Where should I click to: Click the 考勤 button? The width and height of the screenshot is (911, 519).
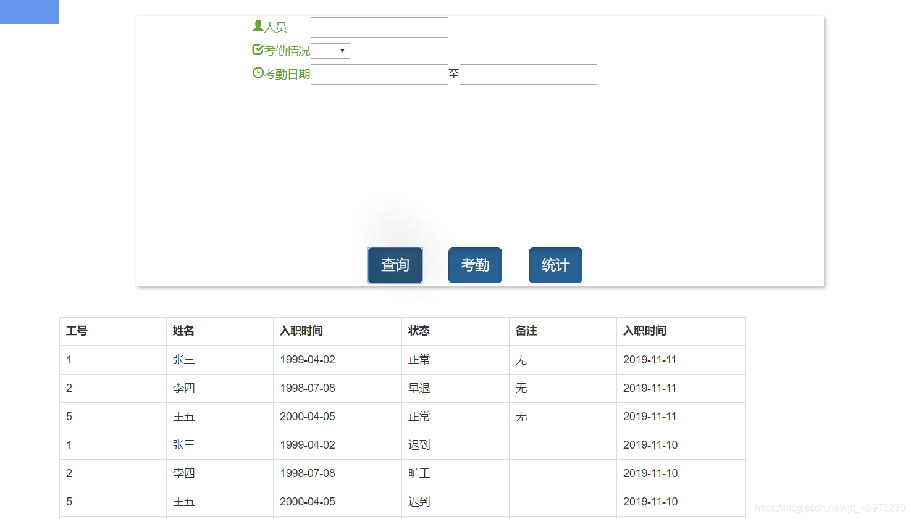coord(475,265)
